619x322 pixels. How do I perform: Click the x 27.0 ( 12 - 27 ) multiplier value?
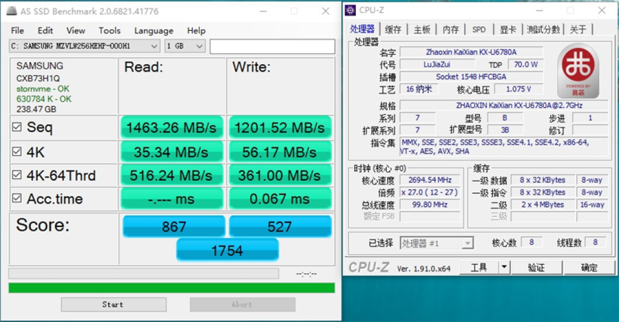click(x=430, y=192)
